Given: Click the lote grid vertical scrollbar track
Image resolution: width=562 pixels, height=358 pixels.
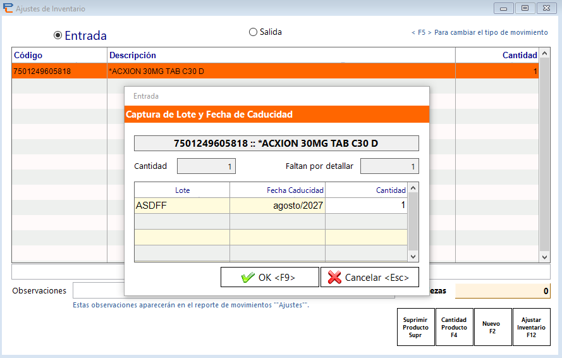Looking at the screenshot, I should [x=413, y=222].
